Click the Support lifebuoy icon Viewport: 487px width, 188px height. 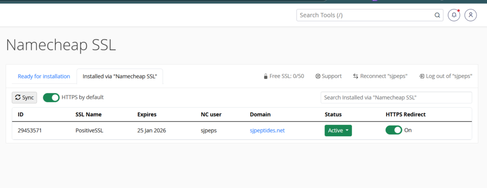point(318,76)
